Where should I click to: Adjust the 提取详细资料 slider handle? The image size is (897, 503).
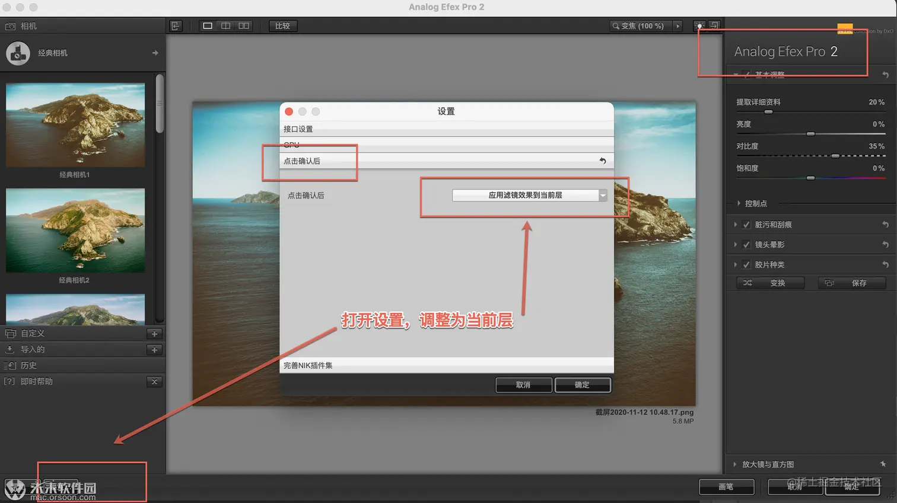pyautogui.click(x=768, y=112)
